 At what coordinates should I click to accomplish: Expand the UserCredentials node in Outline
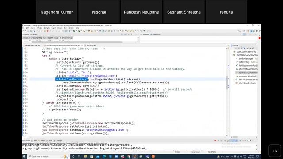point(234,83)
